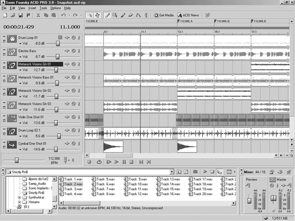Select the Eraser tool
Image resolution: width=295 pixels, height=221 pixels.
[x=130, y=15]
